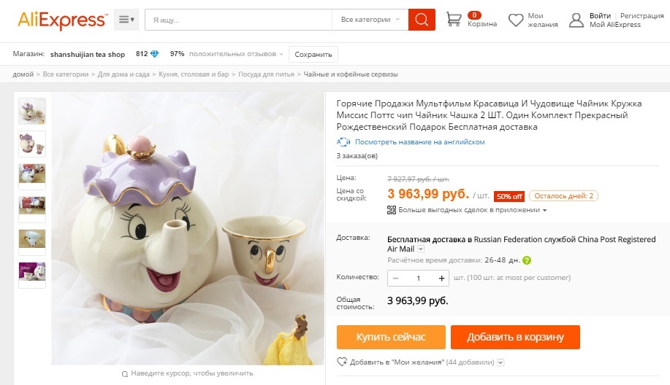Image resolution: width=670 pixels, height=385 pixels.
Task: Click the account profile icon
Action: pos(577,20)
